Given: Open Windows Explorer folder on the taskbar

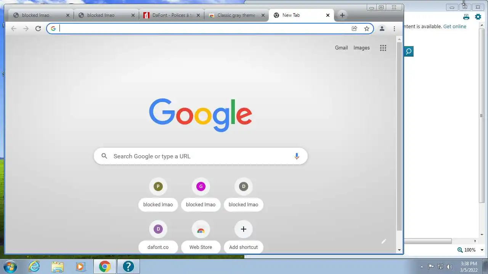Looking at the screenshot, I should (58, 266).
